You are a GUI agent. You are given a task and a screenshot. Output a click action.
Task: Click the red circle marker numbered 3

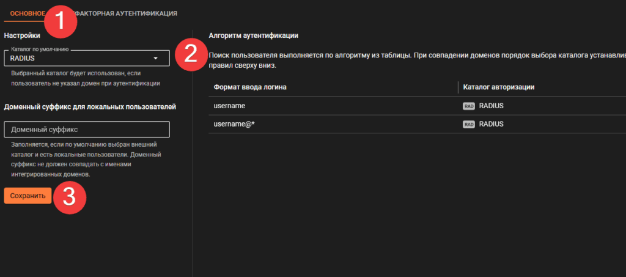pos(70,196)
